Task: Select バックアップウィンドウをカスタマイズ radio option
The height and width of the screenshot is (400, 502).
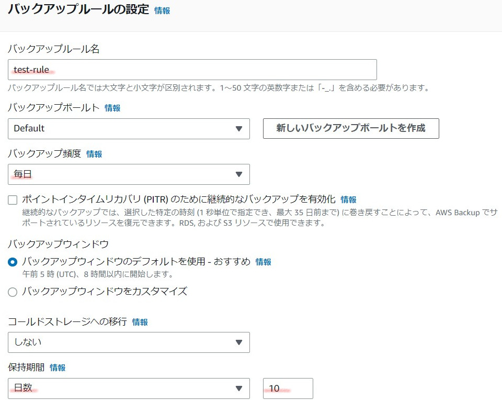Action: 13,292
